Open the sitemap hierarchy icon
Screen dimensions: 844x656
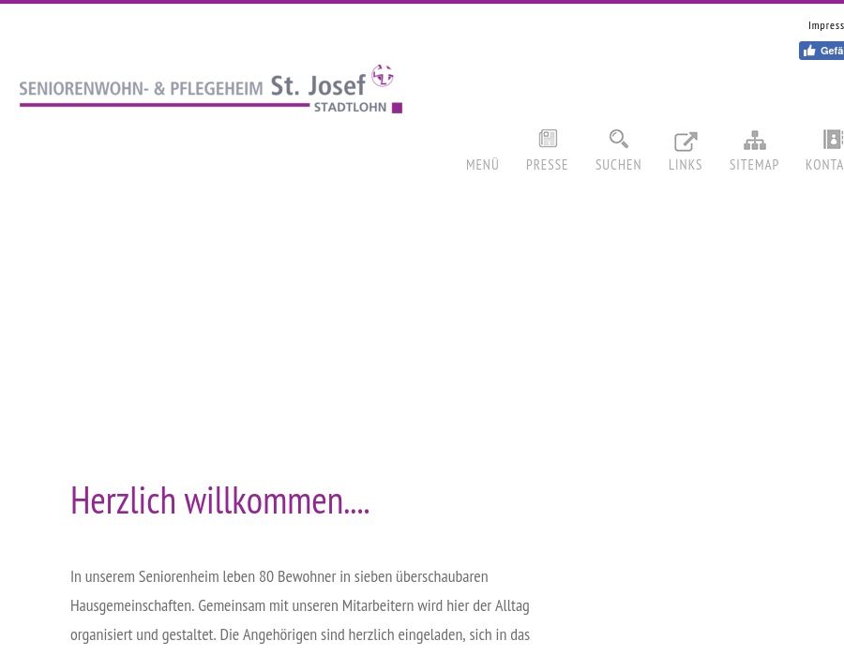tap(754, 140)
